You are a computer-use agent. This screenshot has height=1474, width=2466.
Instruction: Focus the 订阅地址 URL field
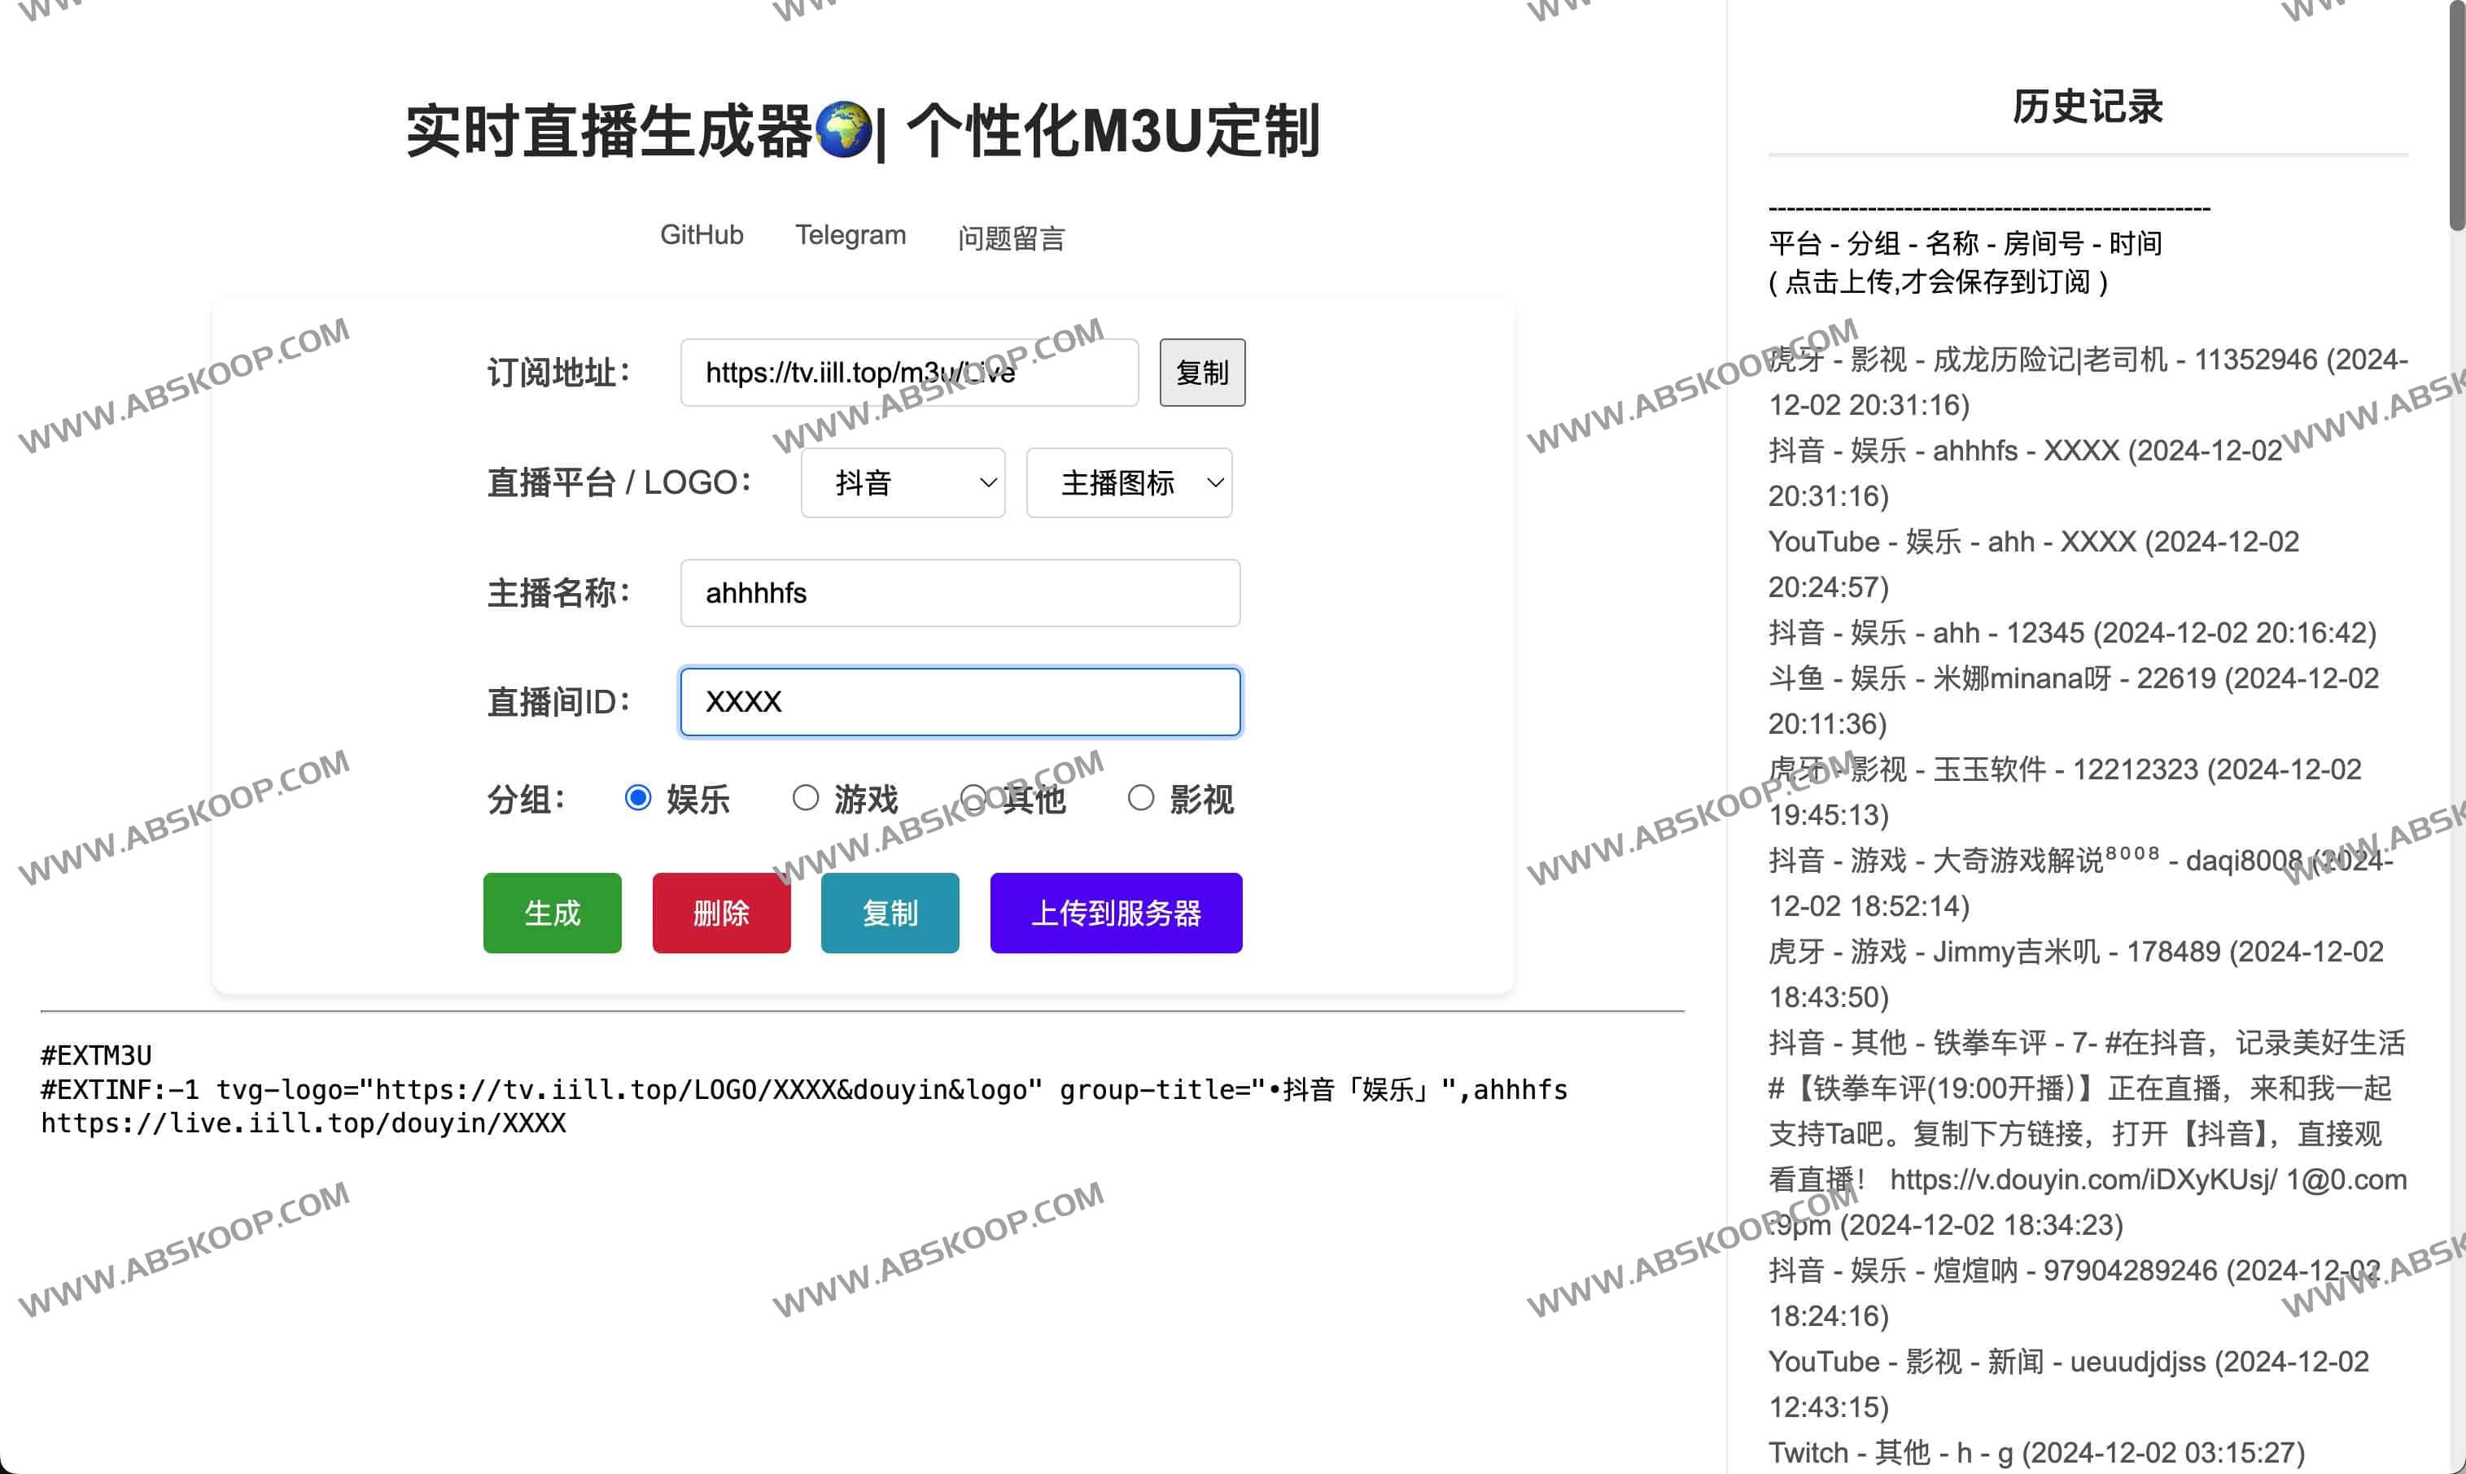(x=908, y=373)
